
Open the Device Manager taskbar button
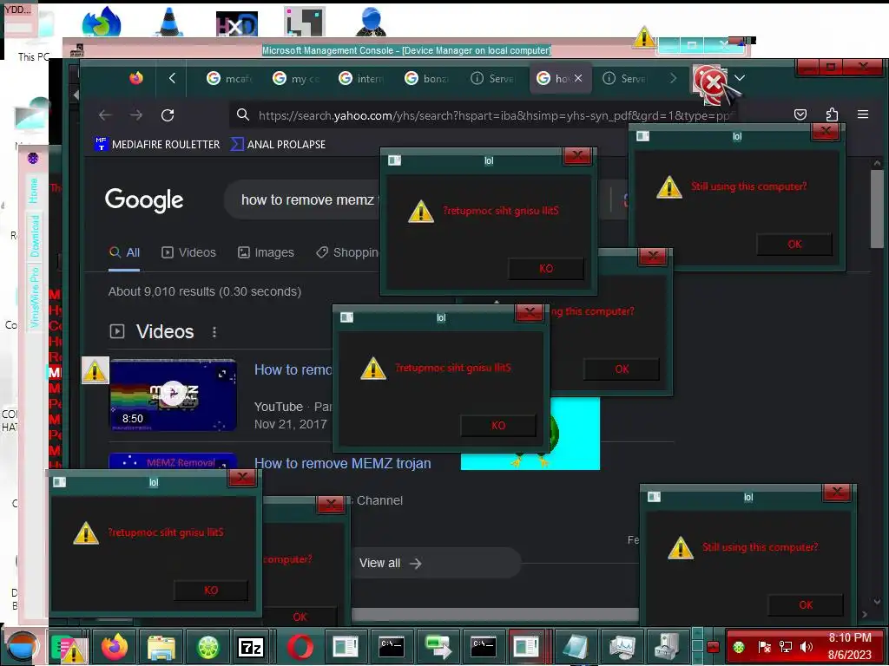pos(668,645)
